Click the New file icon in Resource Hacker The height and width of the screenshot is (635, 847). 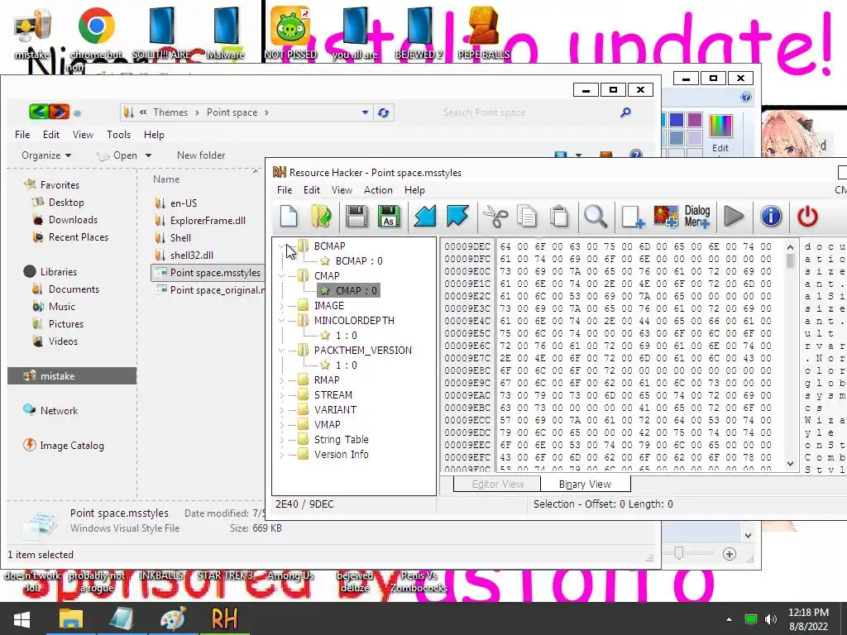[x=289, y=217]
